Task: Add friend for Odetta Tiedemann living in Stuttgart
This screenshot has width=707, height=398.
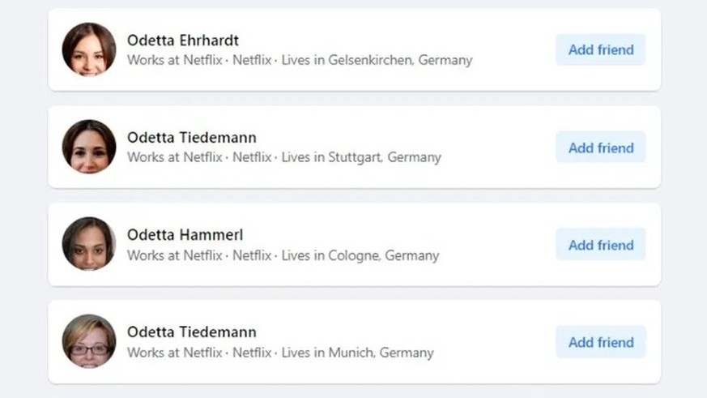Action: click(600, 148)
